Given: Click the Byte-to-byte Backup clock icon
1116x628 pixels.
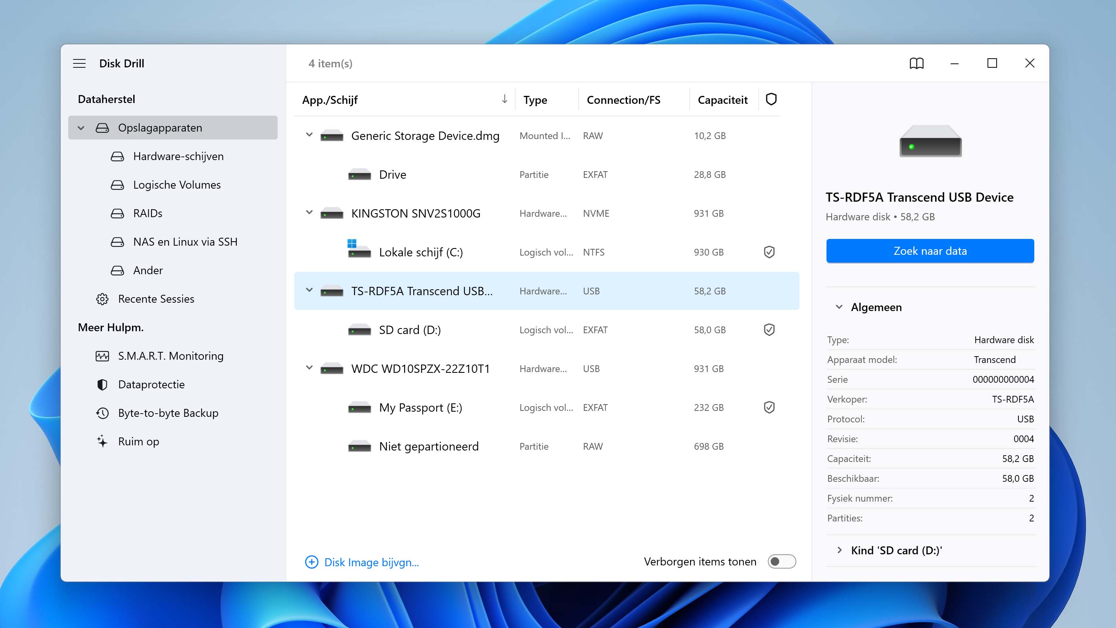Looking at the screenshot, I should click(102, 413).
